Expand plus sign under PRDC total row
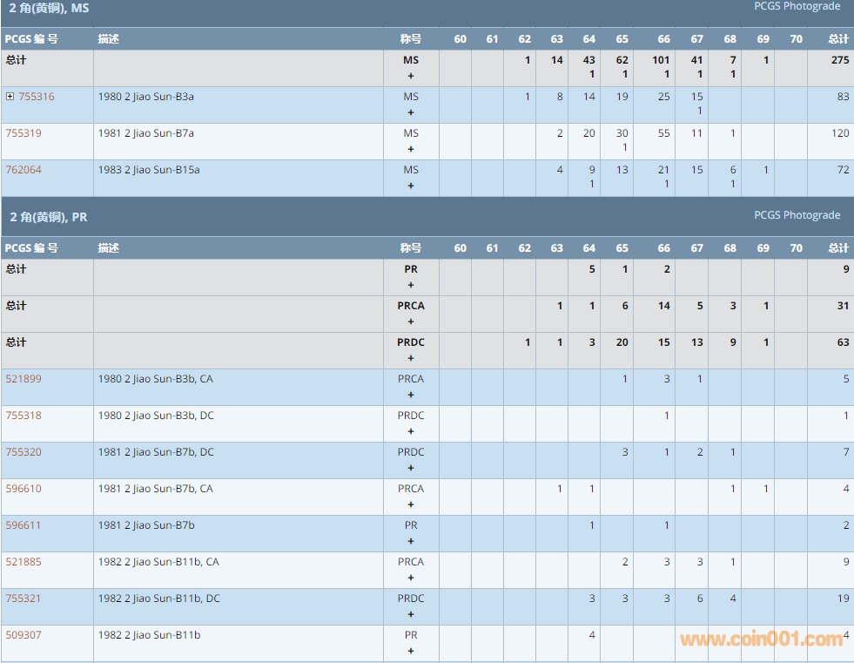 (x=411, y=358)
